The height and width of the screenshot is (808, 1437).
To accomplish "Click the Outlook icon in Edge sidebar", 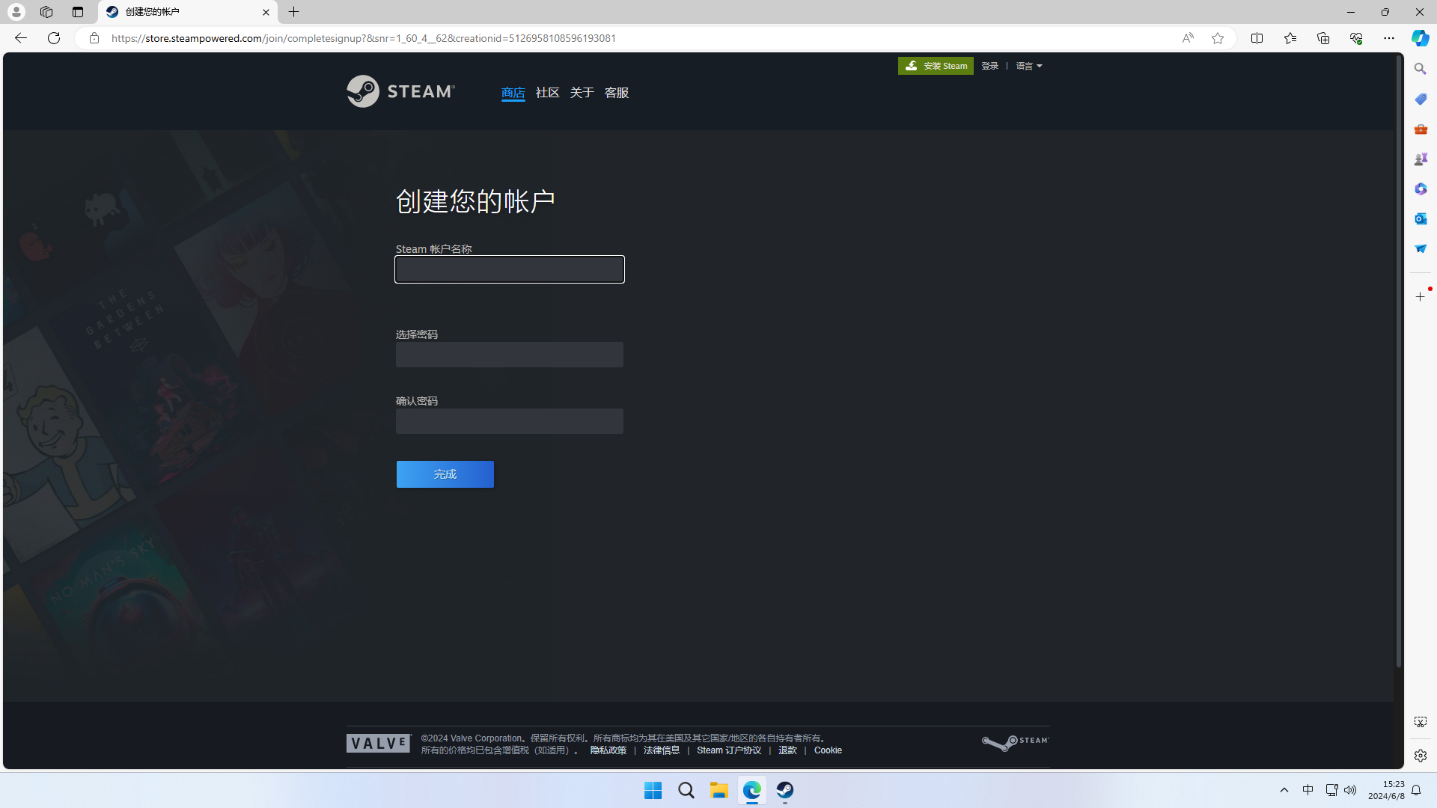I will 1420,218.
